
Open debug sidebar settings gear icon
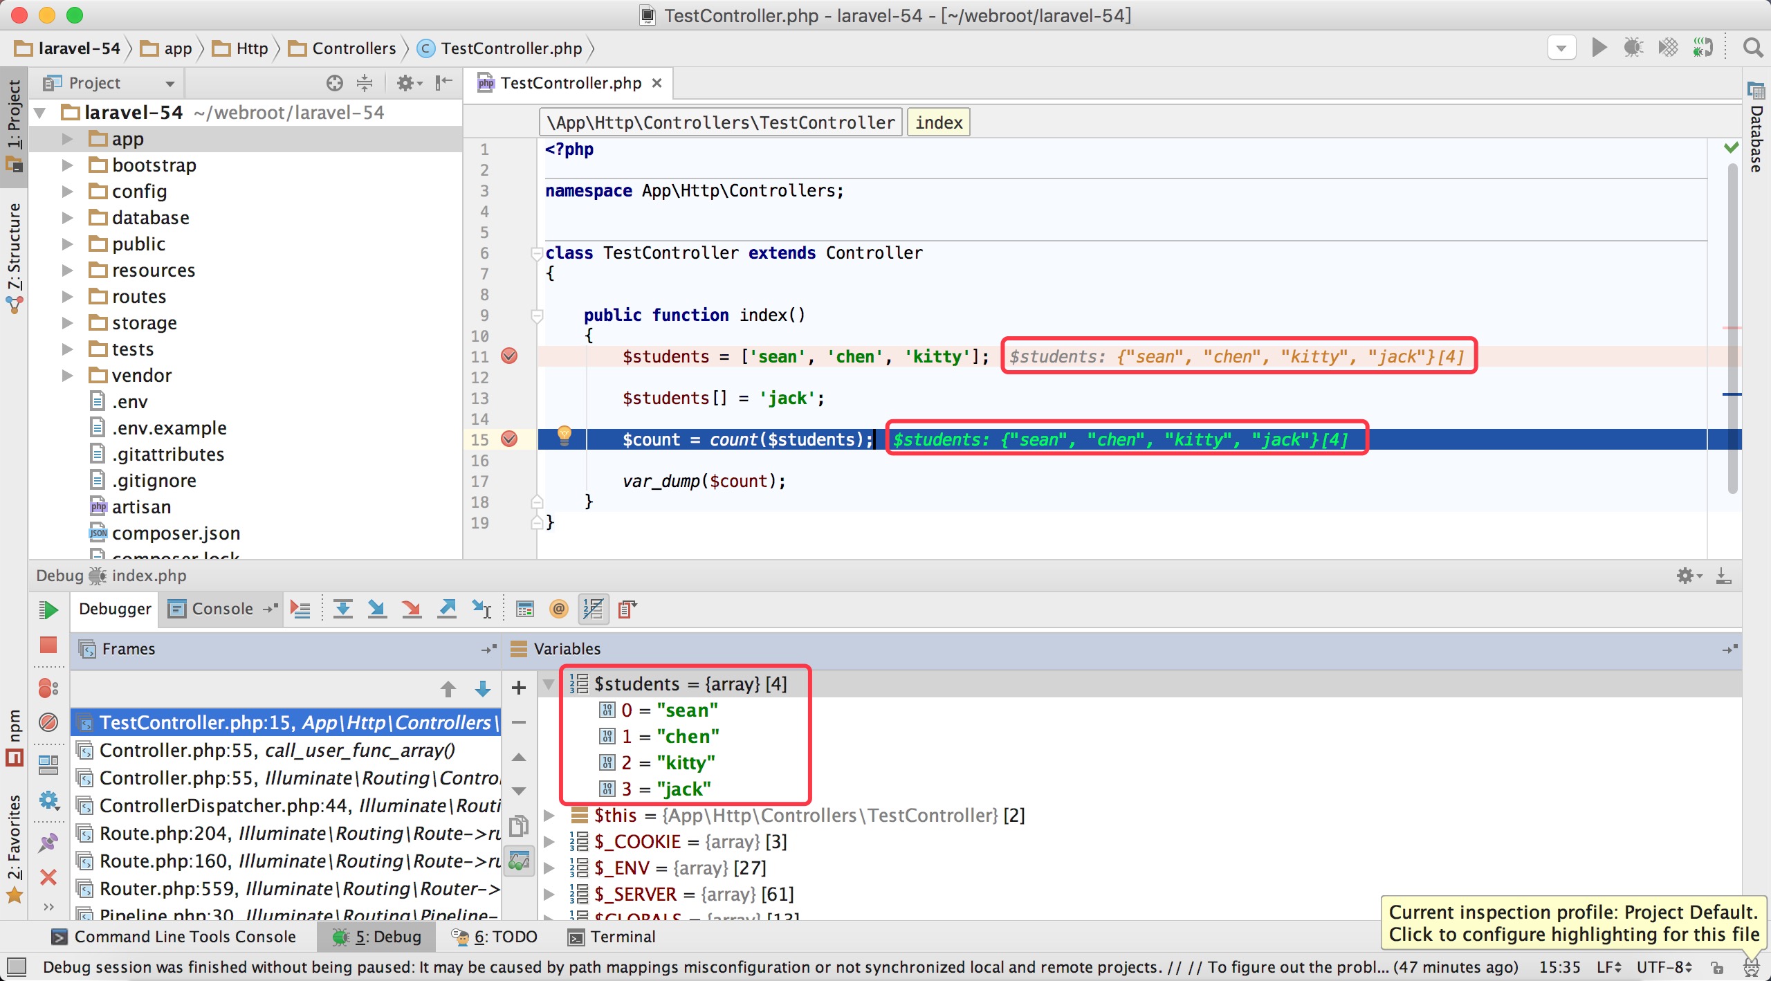pos(48,800)
